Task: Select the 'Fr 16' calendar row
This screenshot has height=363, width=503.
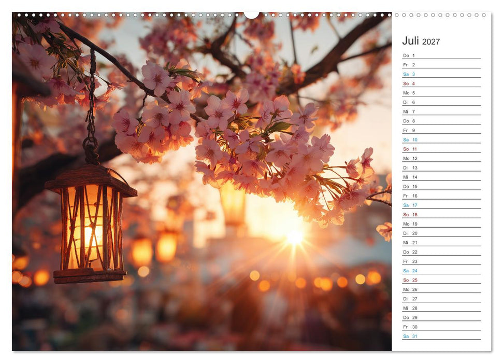Action: (x=441, y=196)
